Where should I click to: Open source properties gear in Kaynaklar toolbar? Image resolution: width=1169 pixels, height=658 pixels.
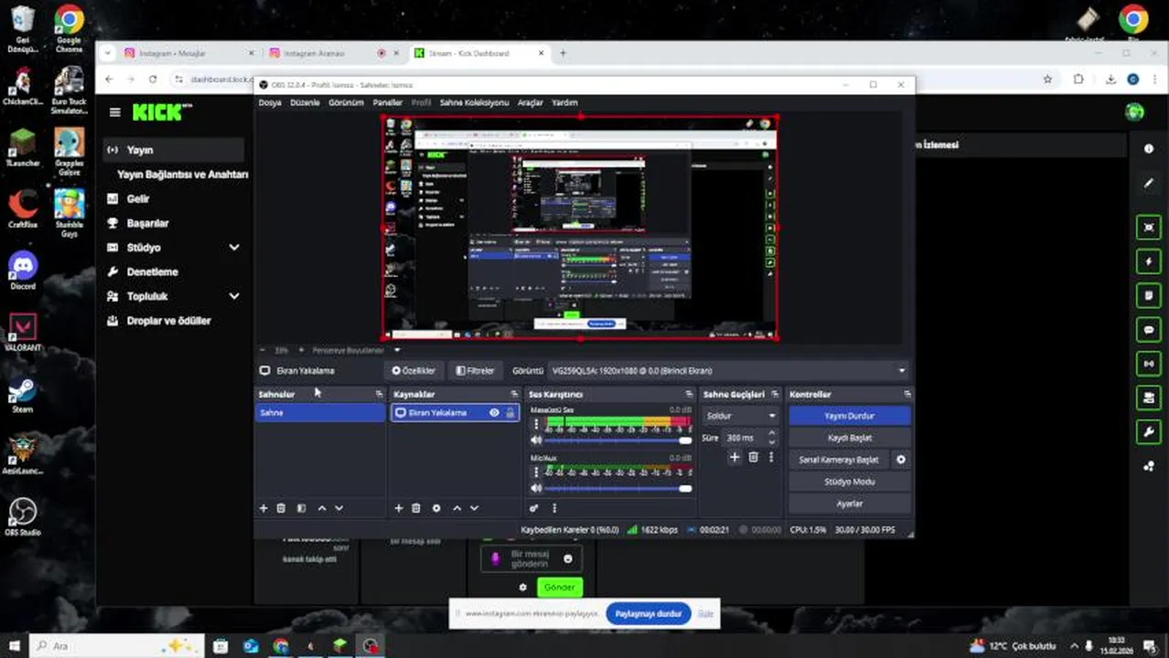(436, 508)
